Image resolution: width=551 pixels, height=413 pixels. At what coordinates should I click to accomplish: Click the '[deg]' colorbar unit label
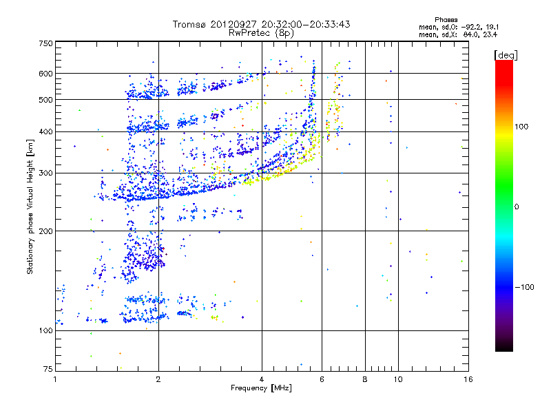(x=506, y=55)
